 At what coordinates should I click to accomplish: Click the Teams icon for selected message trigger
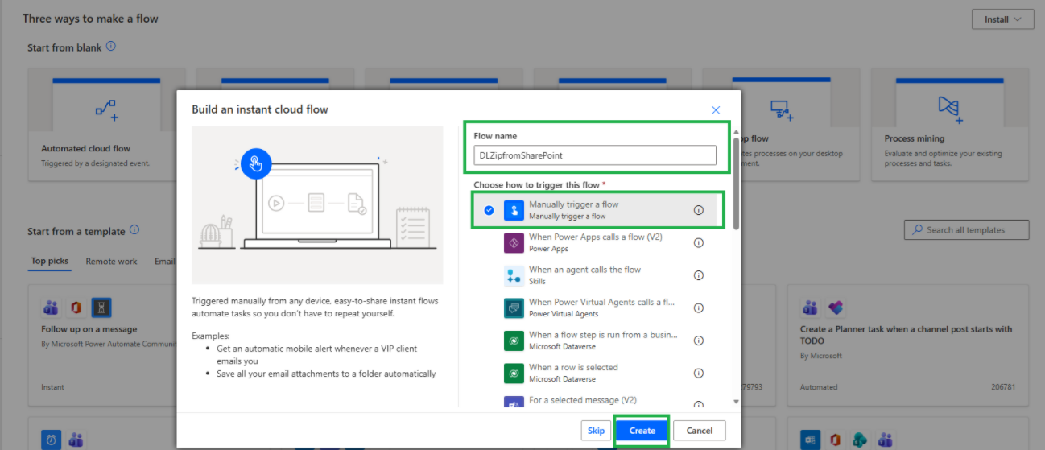(514, 403)
